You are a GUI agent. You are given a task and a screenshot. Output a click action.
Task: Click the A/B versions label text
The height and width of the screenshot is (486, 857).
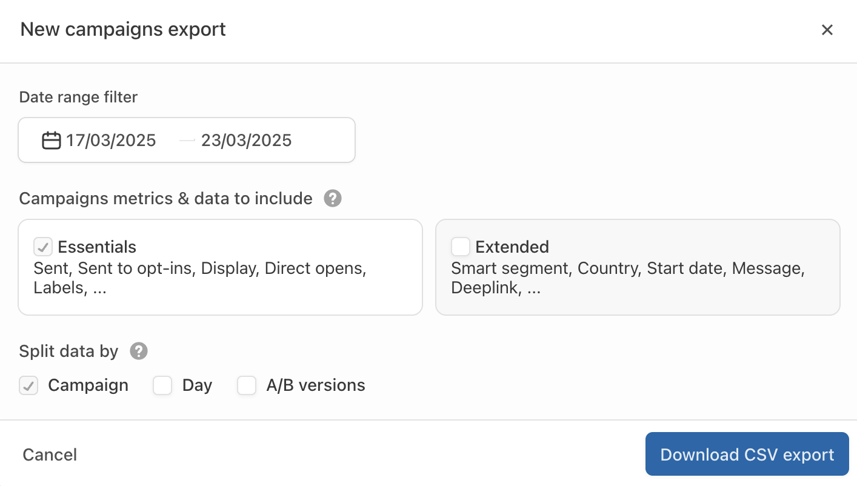[x=316, y=385]
